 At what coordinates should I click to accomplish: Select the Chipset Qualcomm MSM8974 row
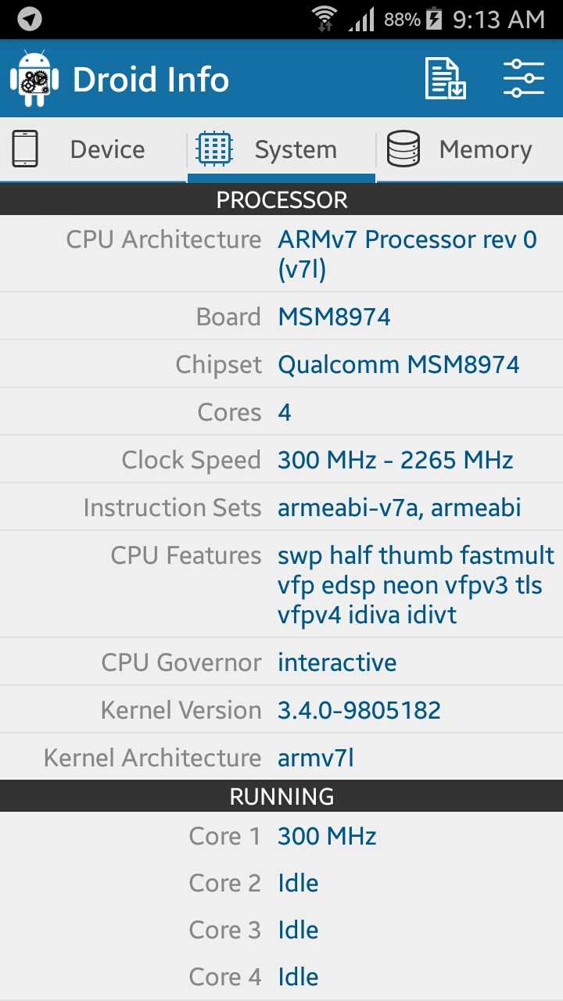coord(281,364)
